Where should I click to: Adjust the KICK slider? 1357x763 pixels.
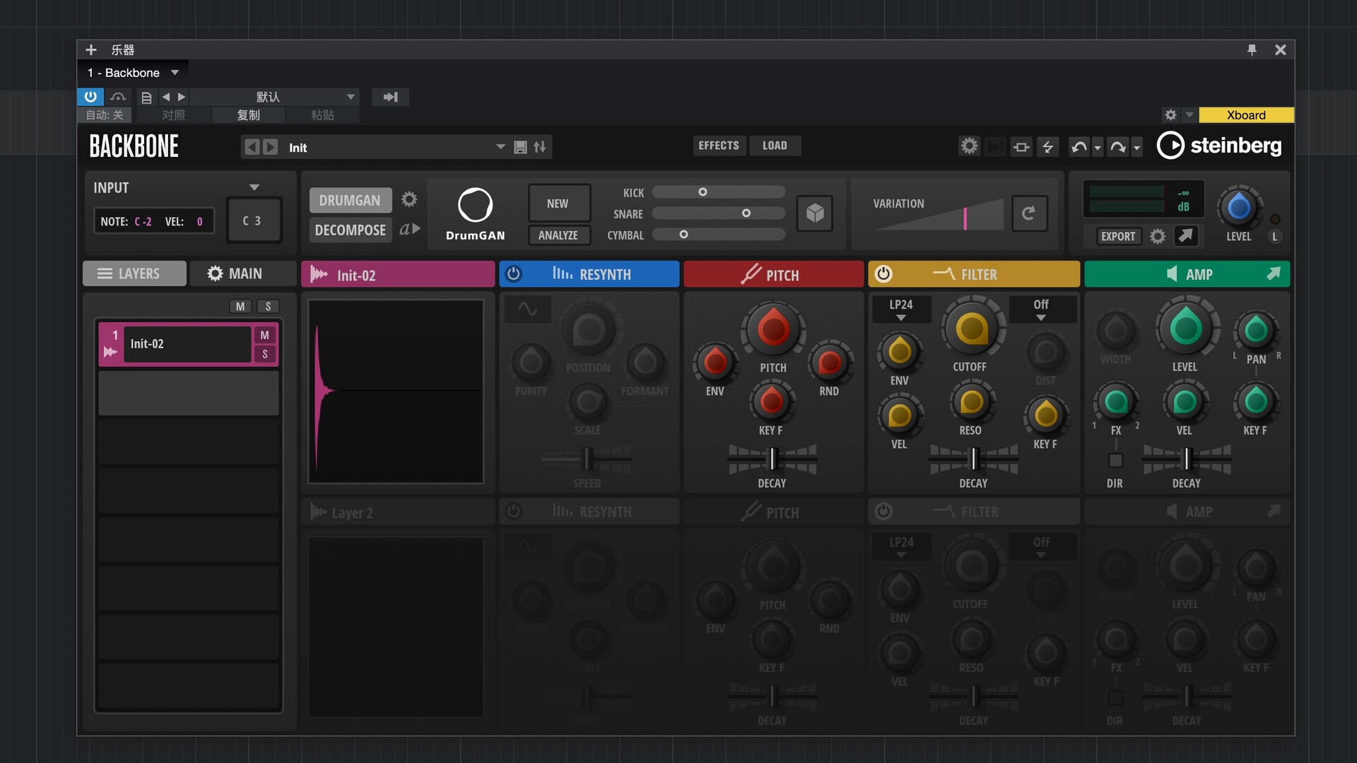tap(718, 192)
